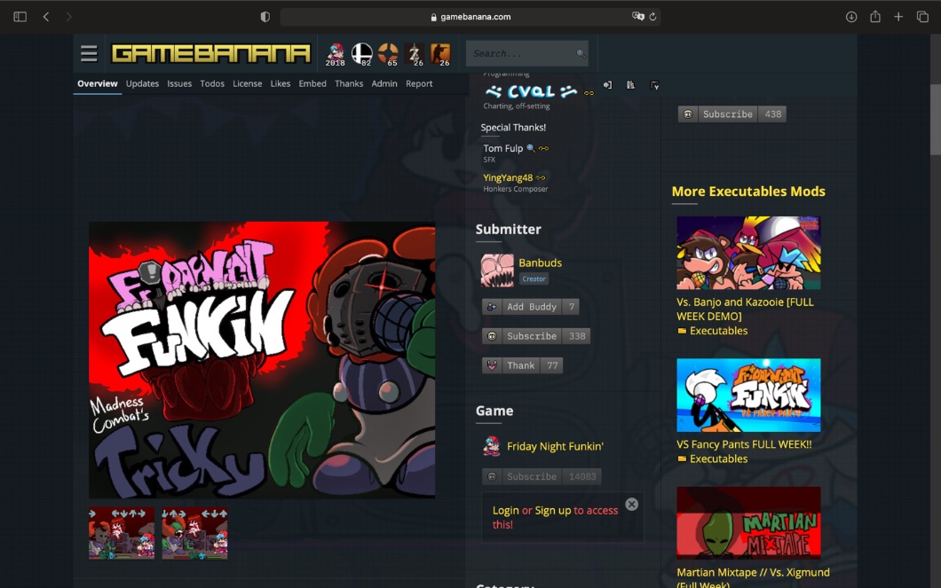Click the GameBanana search field
Image resolution: width=941 pixels, height=588 pixels.
tap(522, 53)
